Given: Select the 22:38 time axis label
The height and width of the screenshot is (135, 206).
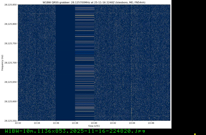Looking at the screenshot, I should tap(75, 123).
